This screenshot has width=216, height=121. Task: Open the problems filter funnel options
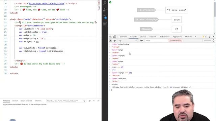coord(84,101)
